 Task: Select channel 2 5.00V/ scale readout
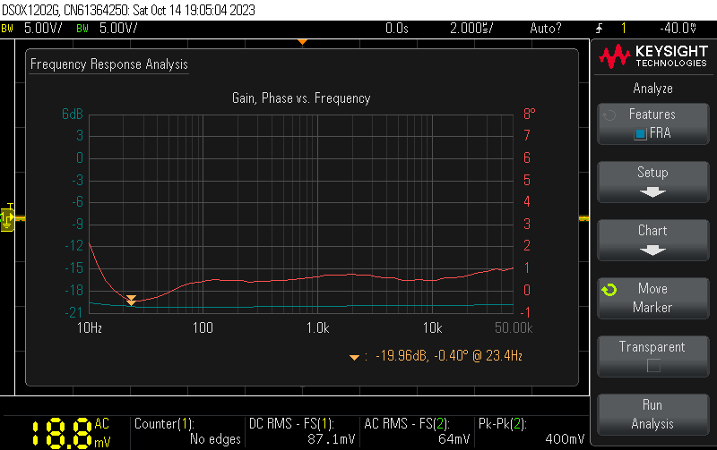point(118,29)
